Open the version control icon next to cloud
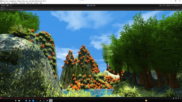Viewport: 182px width, 102px height. click(11, 5)
